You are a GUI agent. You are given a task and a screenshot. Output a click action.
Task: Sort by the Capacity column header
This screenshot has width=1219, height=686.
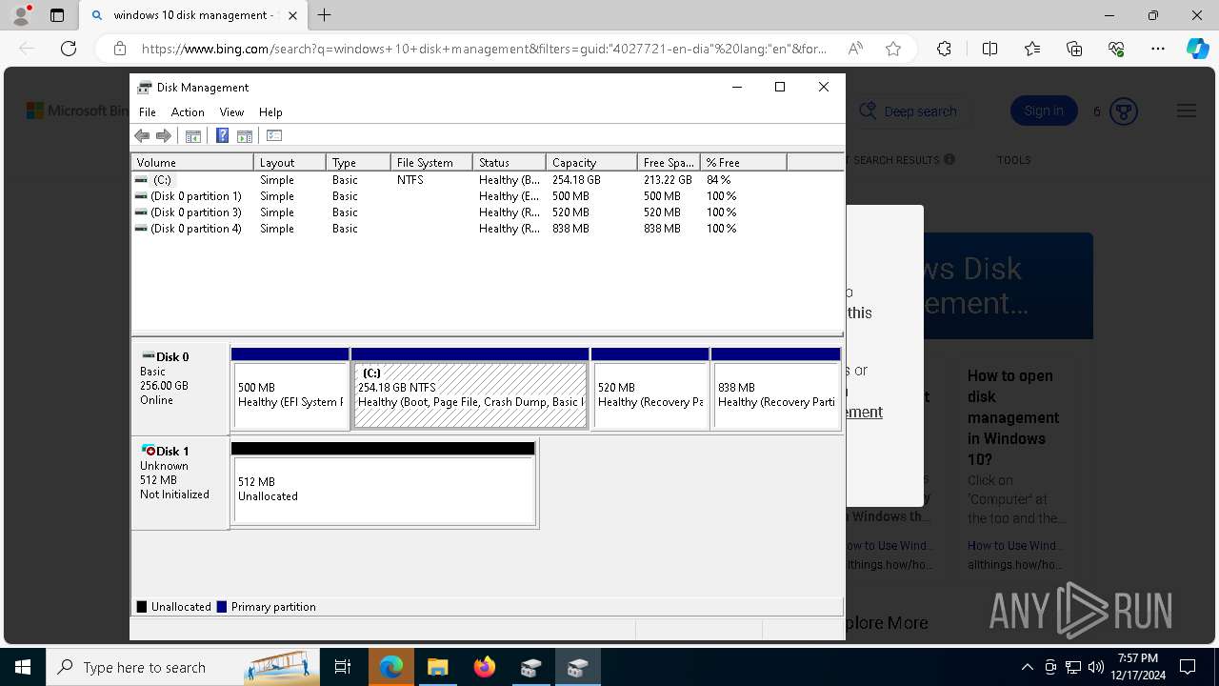click(591, 163)
